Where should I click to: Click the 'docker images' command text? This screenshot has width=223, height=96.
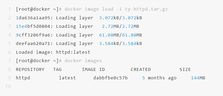point(83,61)
